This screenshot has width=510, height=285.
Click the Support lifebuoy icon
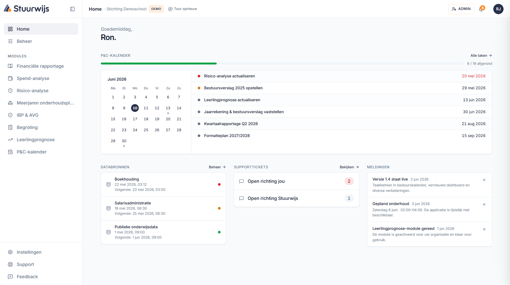pyautogui.click(x=10, y=264)
